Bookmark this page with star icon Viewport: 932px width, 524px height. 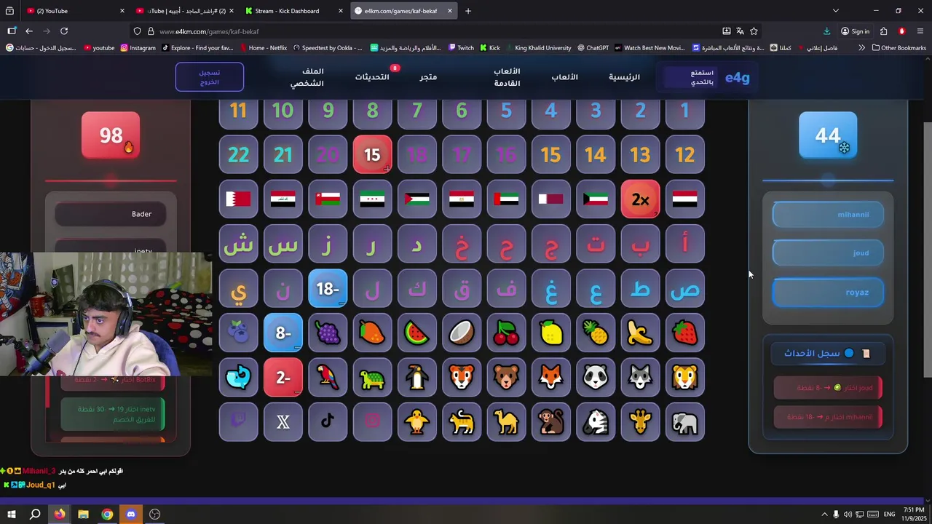click(x=754, y=31)
